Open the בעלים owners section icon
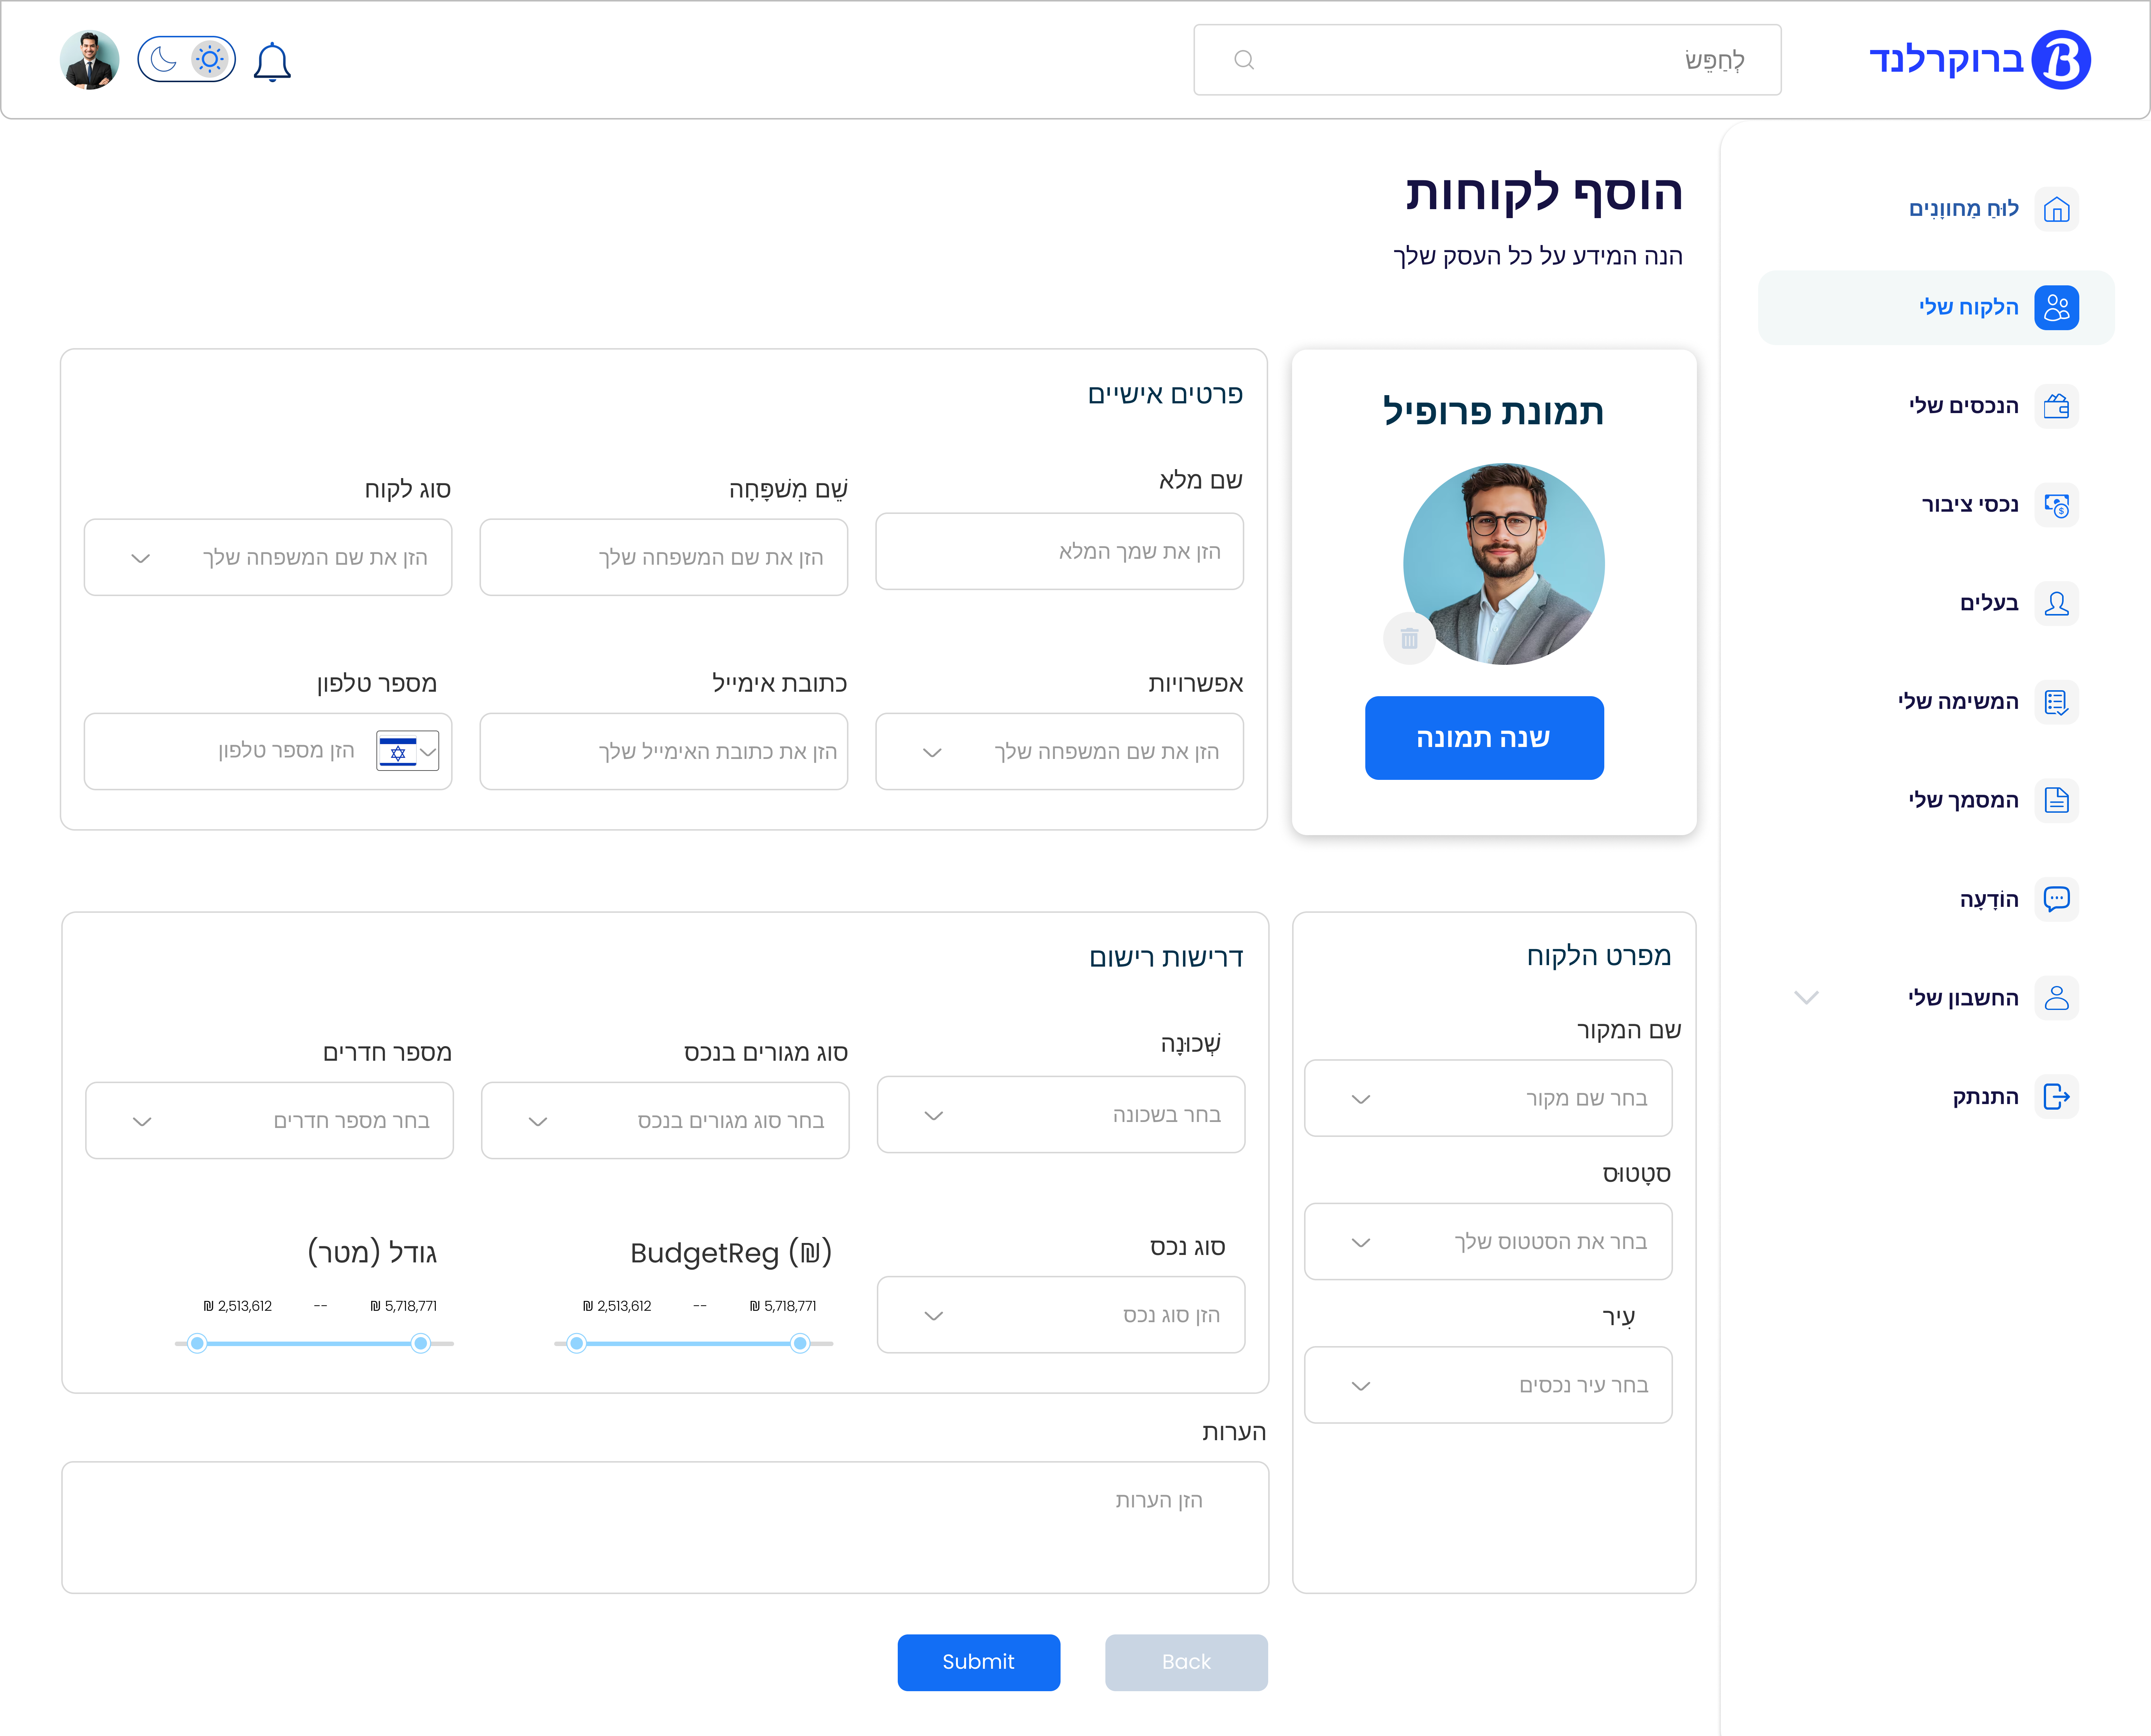 point(2057,603)
